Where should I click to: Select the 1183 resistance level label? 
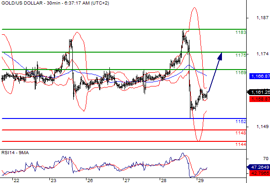tap(241, 32)
